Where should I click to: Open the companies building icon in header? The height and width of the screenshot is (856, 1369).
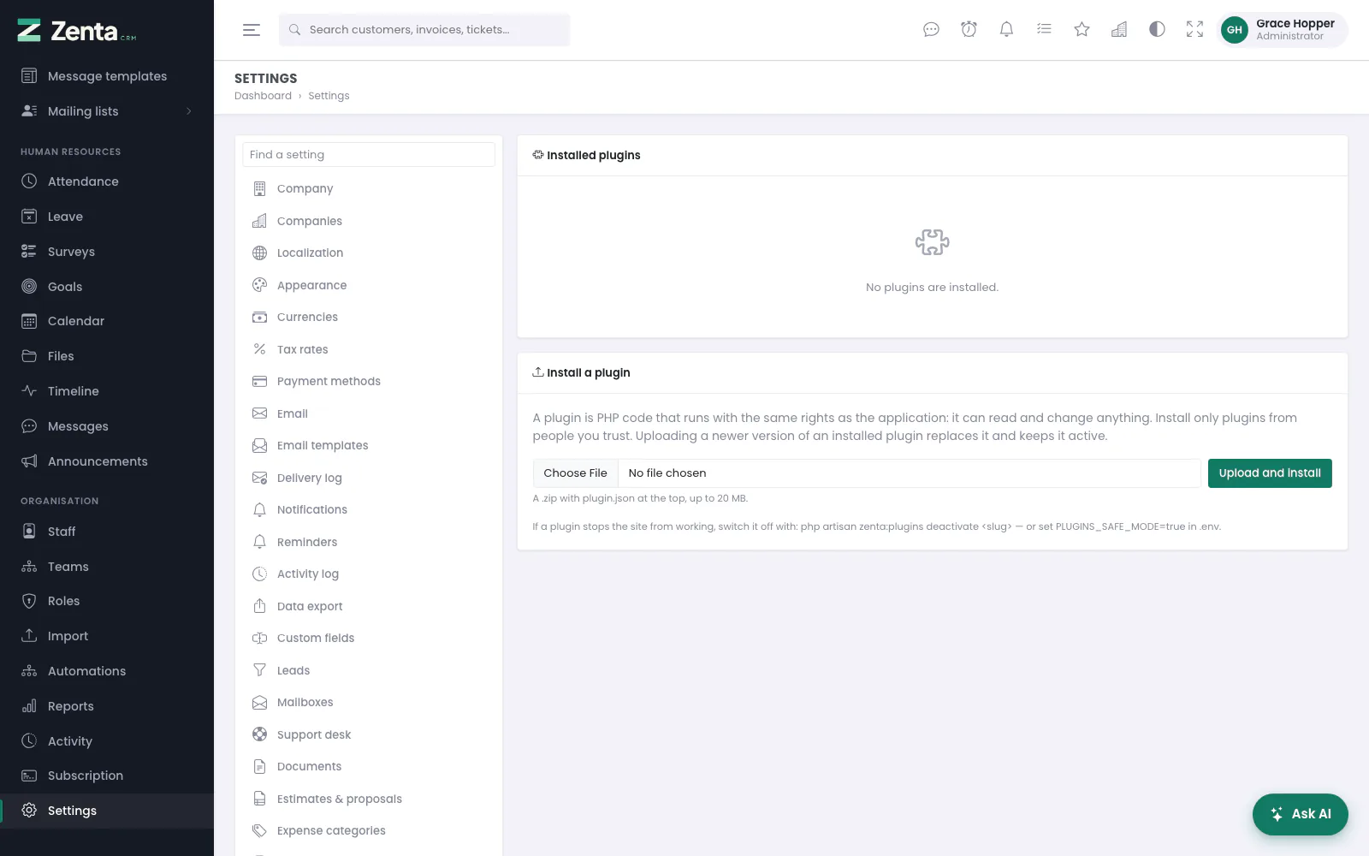coord(1119,30)
